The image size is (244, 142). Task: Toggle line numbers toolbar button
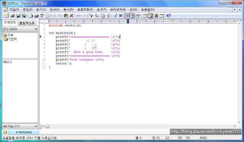click(132, 16)
